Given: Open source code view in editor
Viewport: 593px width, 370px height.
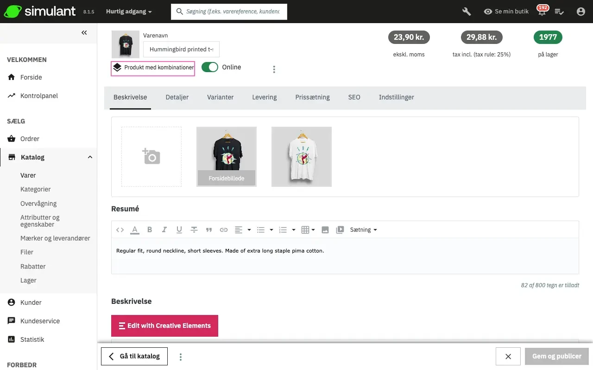Looking at the screenshot, I should [x=120, y=230].
